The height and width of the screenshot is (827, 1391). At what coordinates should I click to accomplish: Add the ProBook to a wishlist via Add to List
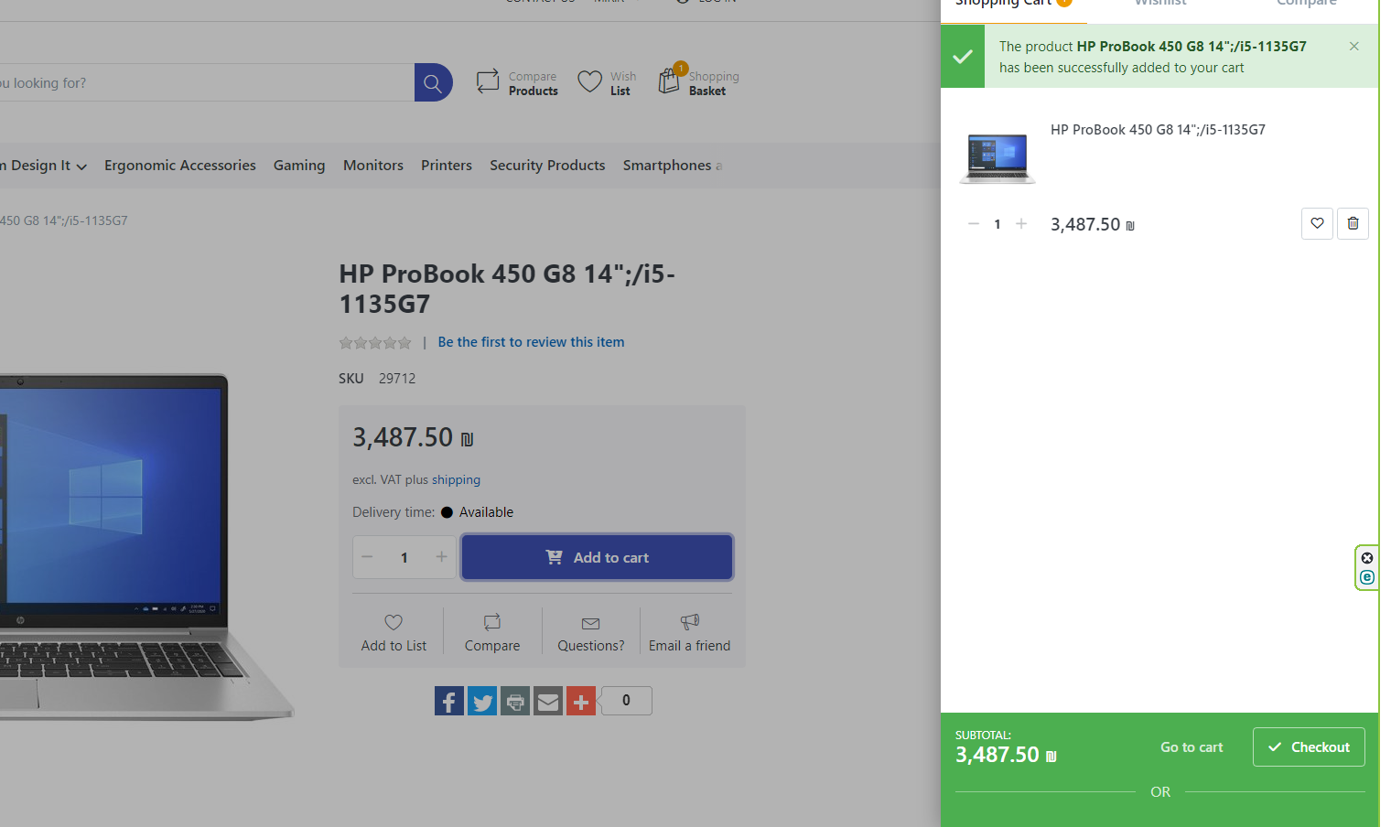(394, 631)
